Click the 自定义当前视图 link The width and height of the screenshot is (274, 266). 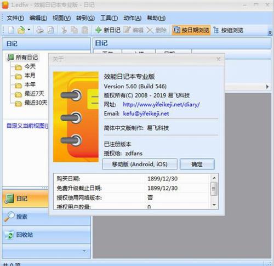point(27,126)
